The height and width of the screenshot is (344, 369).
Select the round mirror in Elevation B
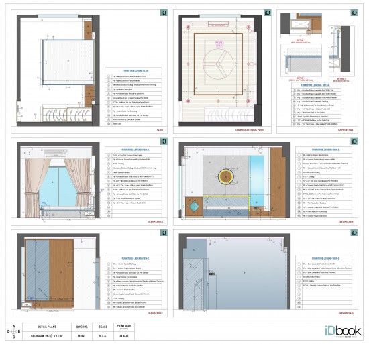coord(226,177)
